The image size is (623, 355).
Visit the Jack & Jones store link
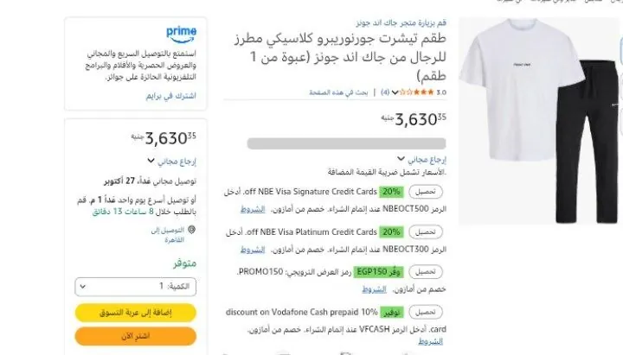pos(401,23)
